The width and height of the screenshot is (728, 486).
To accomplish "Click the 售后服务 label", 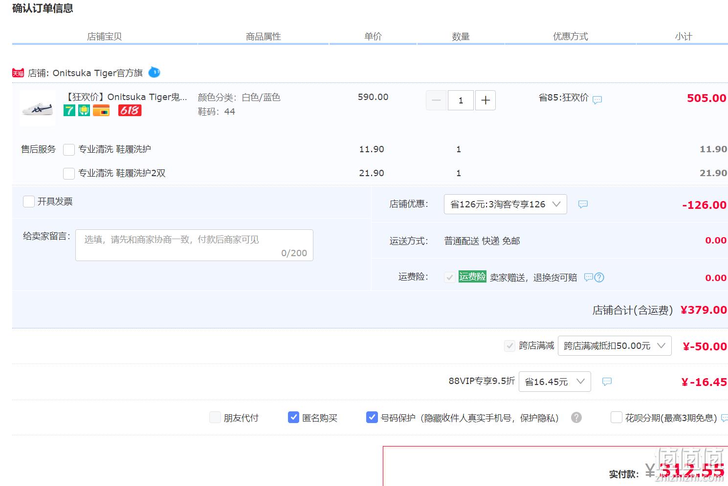I will tap(39, 149).
